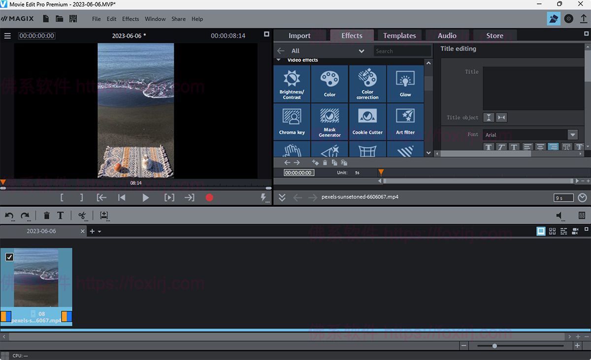The width and height of the screenshot is (591, 360).
Task: Open the Mask Generator effect
Action: point(329,121)
